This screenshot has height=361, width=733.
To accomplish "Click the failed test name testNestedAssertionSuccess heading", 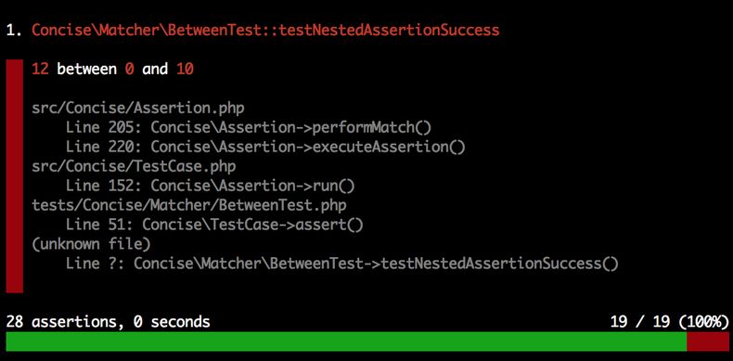I will tap(265, 31).
